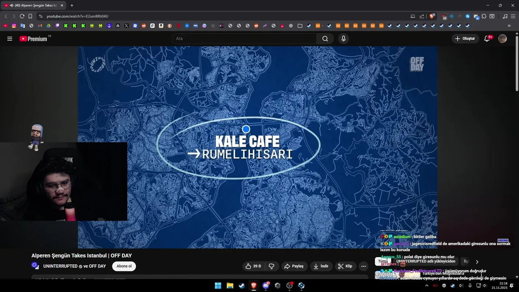
Task: Open X bookmark in bookmarks bar
Action: coord(127,26)
